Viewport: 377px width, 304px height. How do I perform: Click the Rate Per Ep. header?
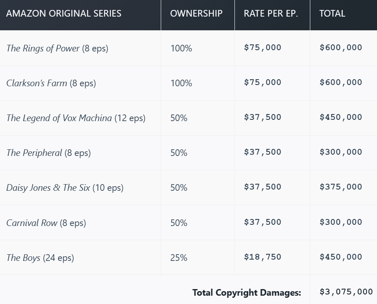point(271,13)
